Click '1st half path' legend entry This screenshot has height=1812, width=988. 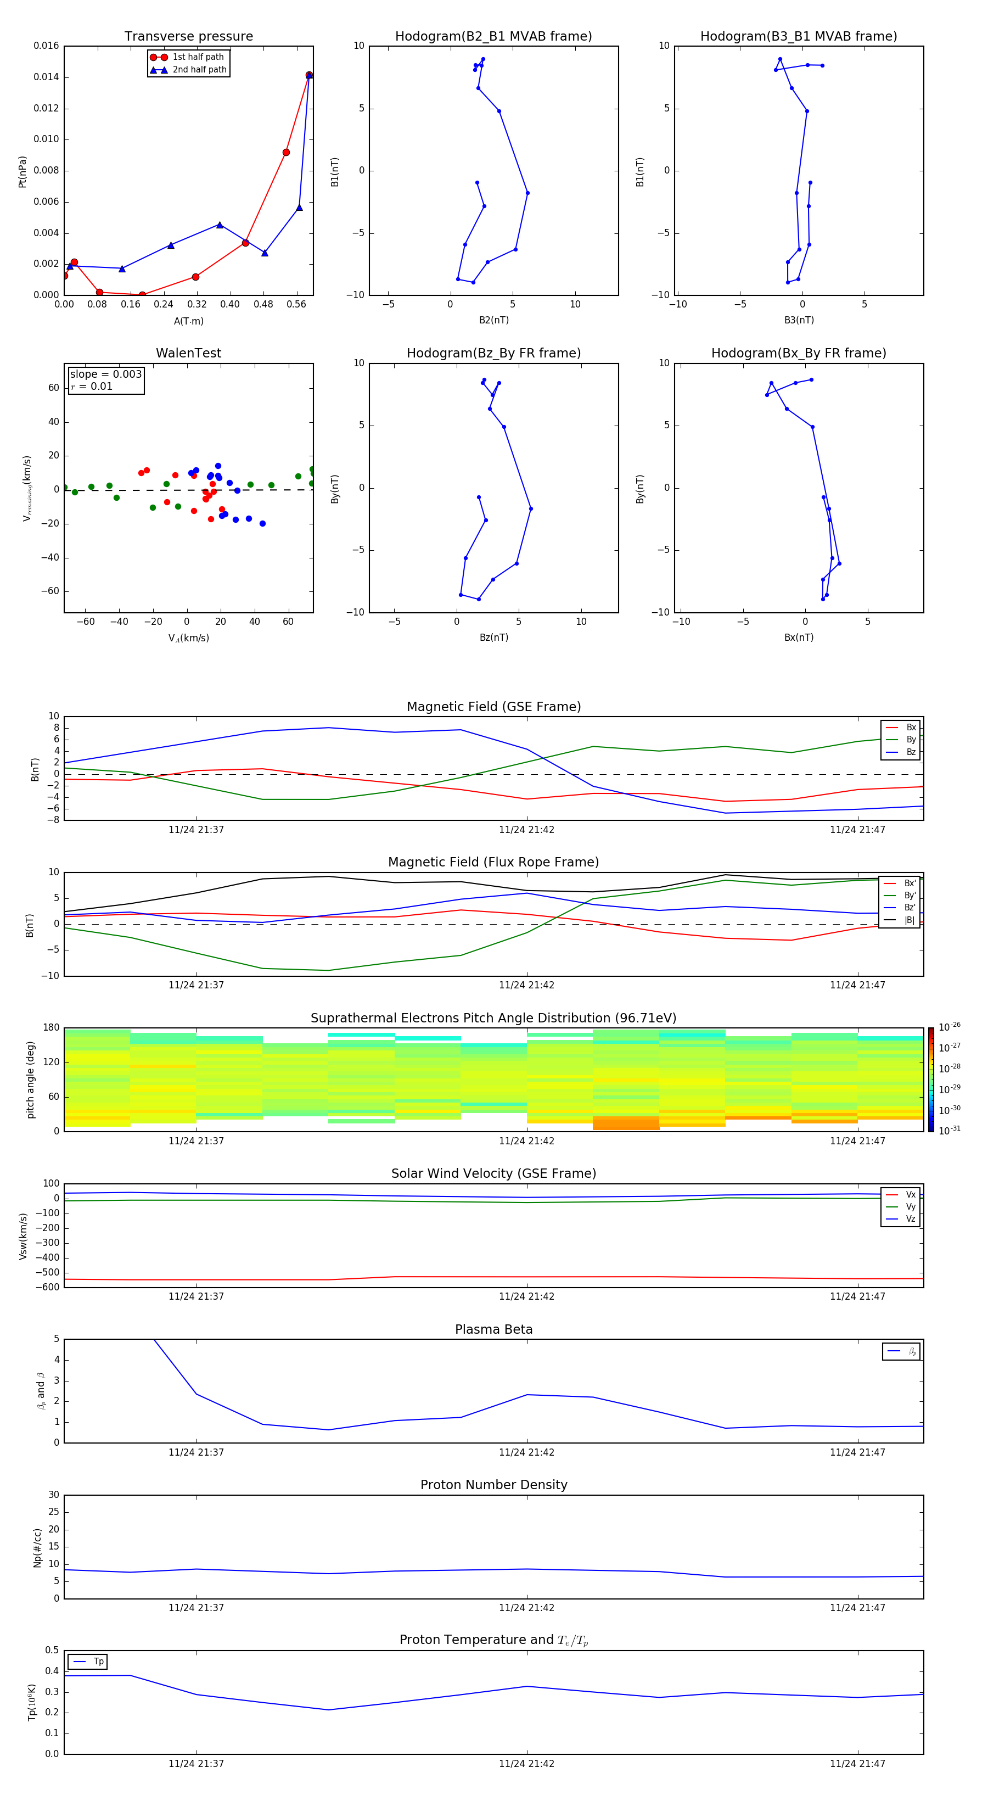point(188,57)
